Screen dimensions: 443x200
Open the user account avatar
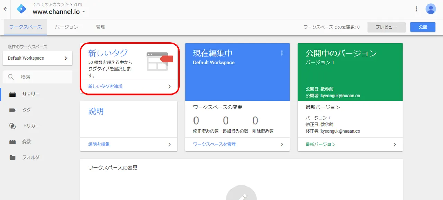pos(431,9)
